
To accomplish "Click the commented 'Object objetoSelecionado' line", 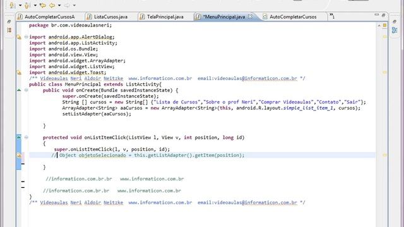I will pyautogui.click(x=148, y=155).
